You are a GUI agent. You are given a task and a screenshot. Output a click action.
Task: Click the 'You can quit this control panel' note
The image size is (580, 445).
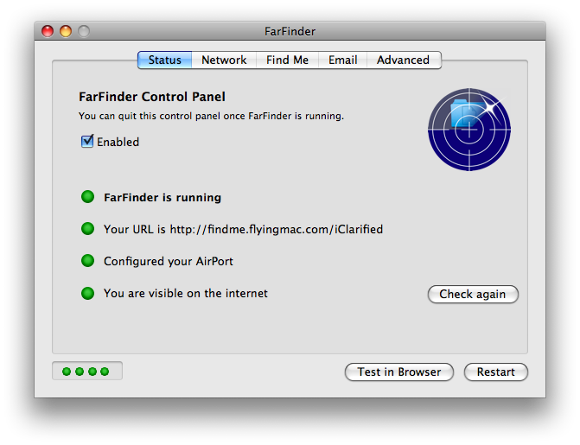click(x=211, y=116)
